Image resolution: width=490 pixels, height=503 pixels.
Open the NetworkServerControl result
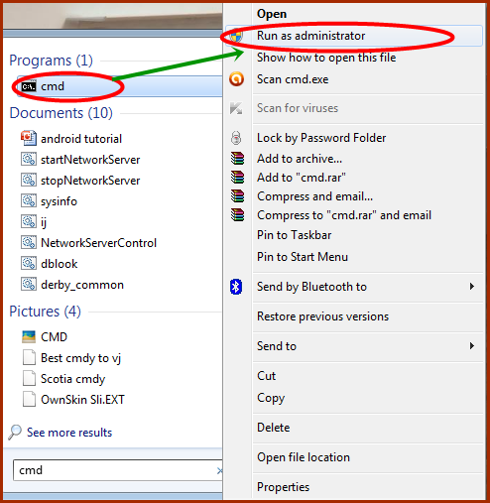[x=98, y=243]
